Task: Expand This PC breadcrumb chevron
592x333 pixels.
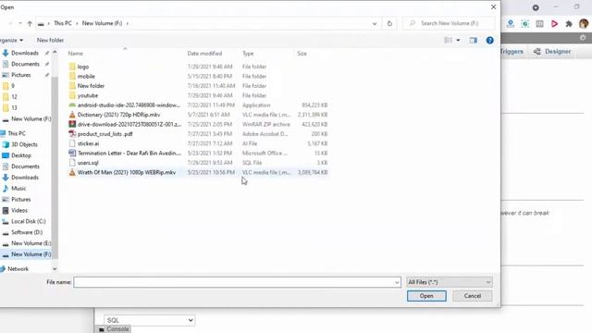Action: (77, 23)
